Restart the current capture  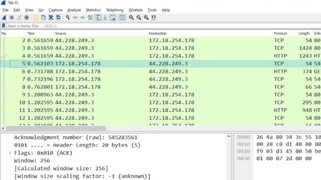pos(19,17)
